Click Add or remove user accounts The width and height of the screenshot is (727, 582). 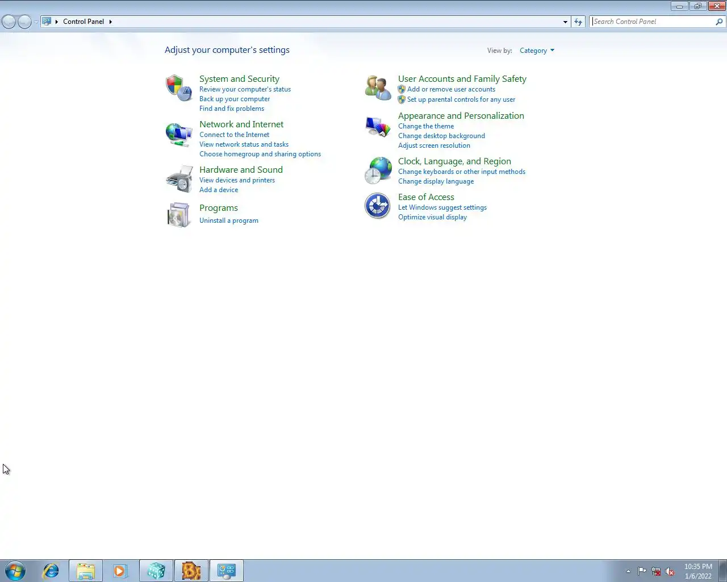[451, 89]
